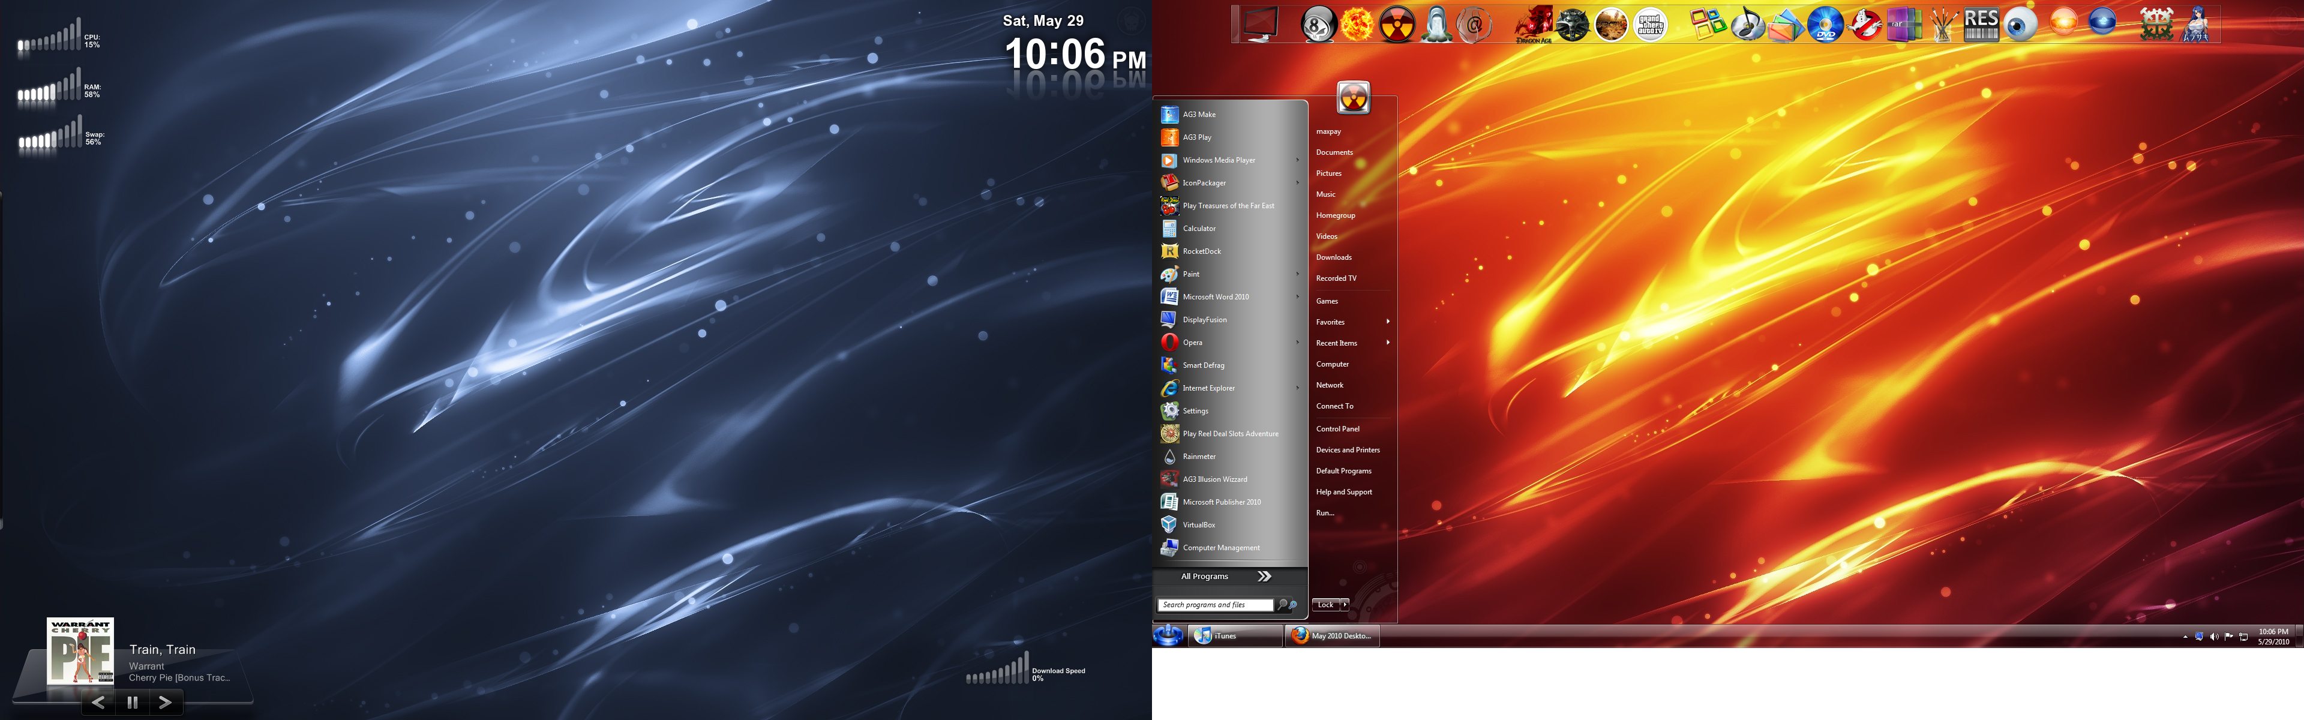2304x720 pixels.
Task: Open the rar archive icon in dock
Action: [1903, 24]
